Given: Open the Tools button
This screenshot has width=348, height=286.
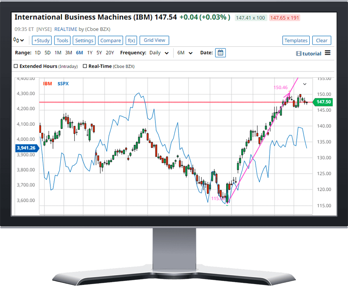Looking at the screenshot, I should [62, 40].
